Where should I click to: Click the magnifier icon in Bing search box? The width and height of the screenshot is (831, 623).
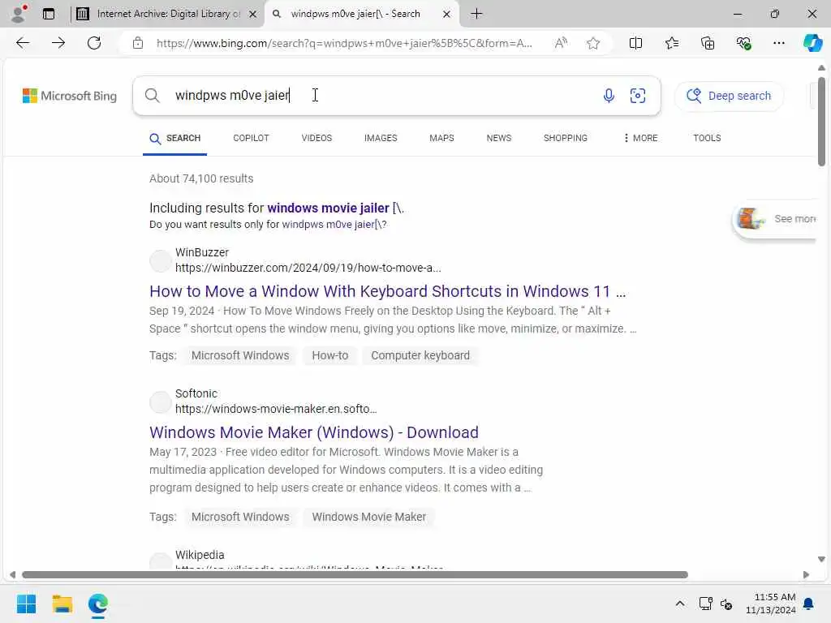(152, 96)
